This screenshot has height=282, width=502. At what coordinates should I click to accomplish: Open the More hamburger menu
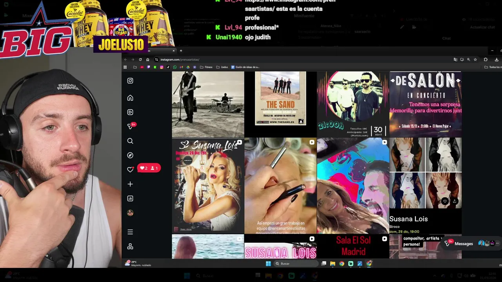click(x=130, y=232)
